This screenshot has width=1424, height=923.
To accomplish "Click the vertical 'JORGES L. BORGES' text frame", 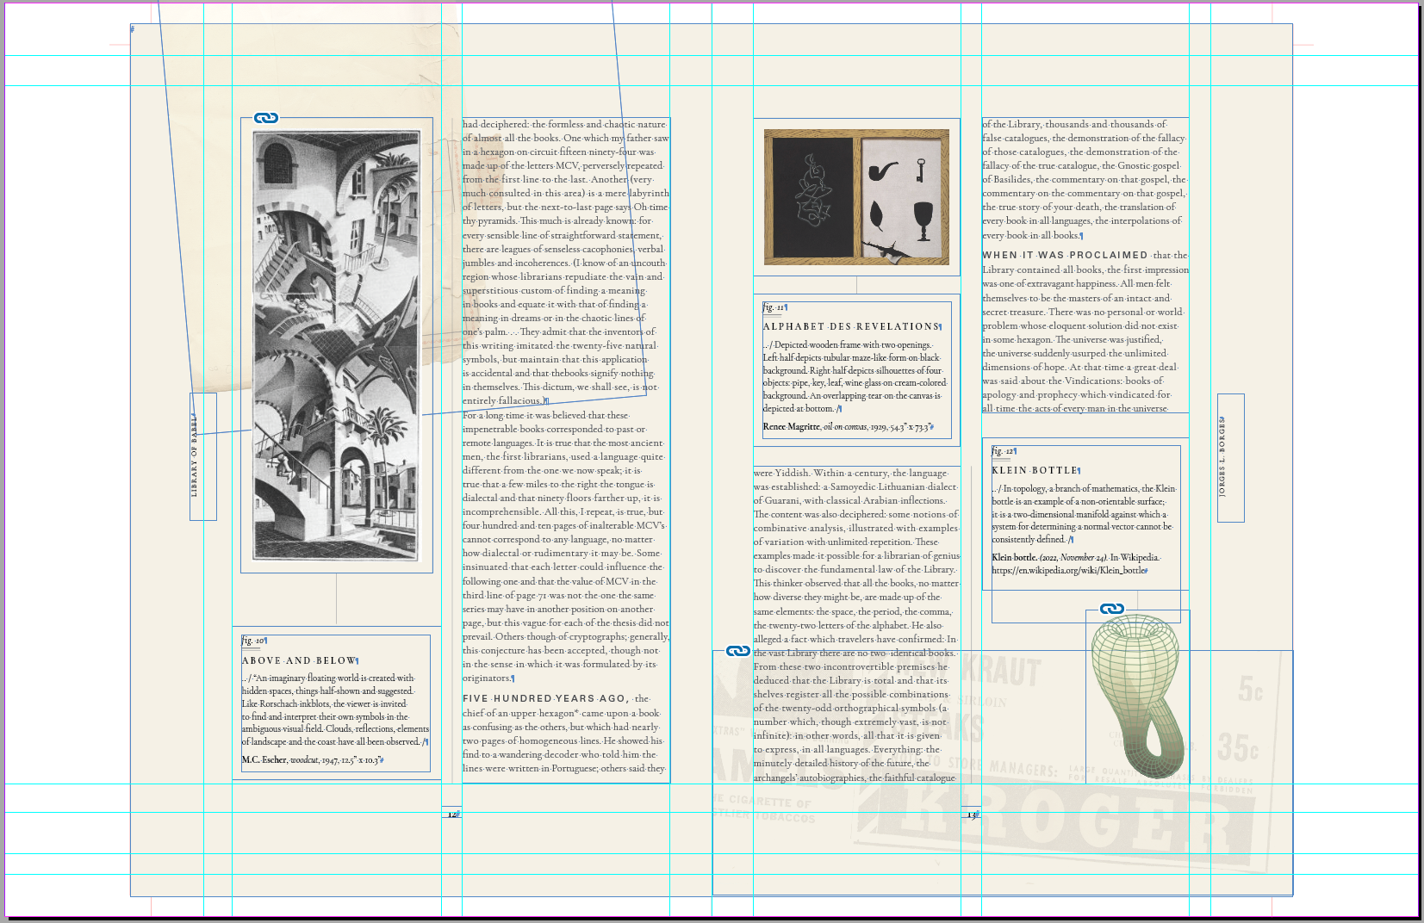I will (1230, 457).
